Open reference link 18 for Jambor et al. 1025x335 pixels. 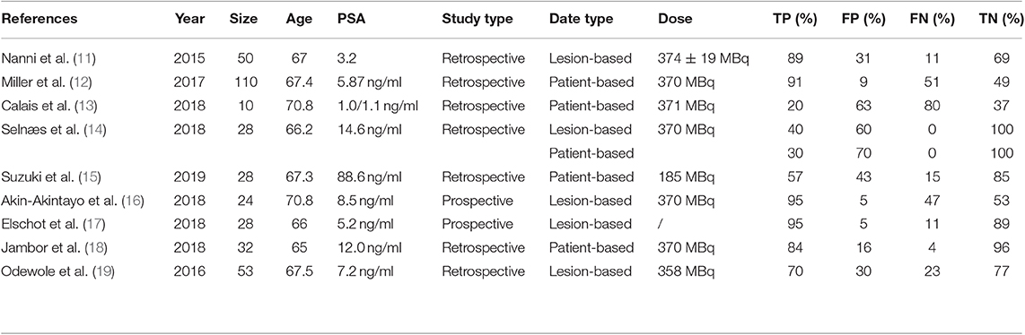84,247
